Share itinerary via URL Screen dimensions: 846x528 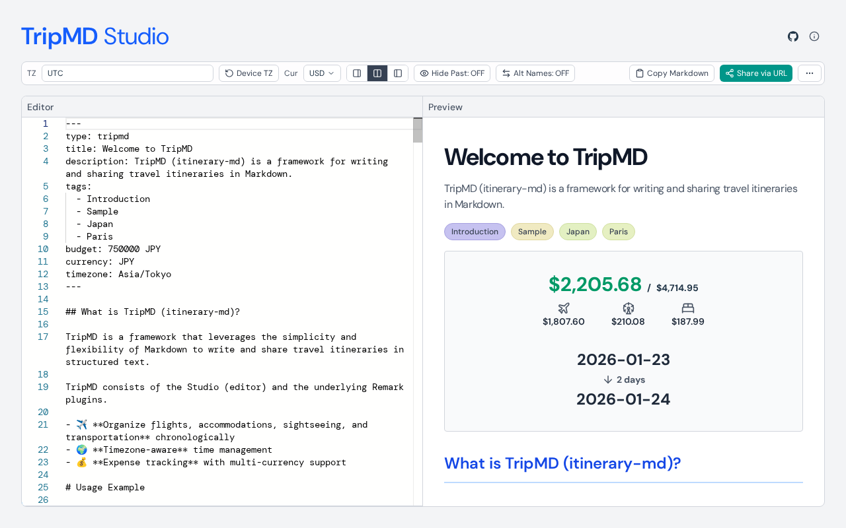point(756,73)
